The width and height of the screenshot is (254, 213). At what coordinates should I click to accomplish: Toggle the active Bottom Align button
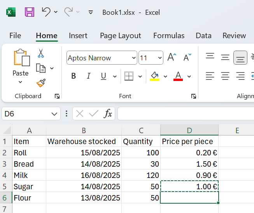coord(240,58)
